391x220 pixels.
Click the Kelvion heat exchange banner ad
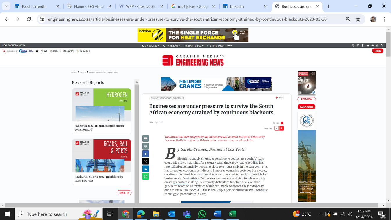pos(193,35)
